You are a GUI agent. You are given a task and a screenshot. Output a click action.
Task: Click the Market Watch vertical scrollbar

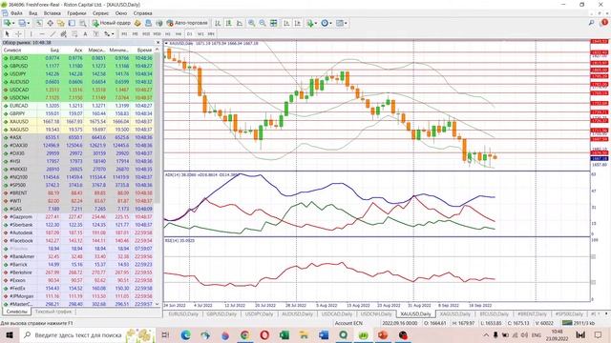point(158,129)
